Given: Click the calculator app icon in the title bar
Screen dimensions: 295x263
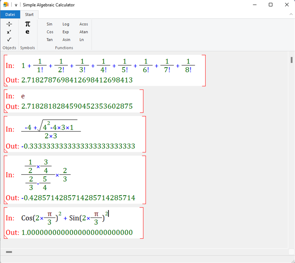Looking at the screenshot, I should (x=4, y=5).
